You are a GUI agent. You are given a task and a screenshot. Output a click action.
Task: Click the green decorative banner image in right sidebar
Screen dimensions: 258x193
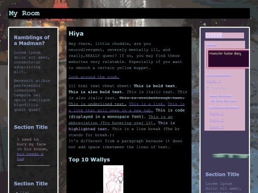230,155
